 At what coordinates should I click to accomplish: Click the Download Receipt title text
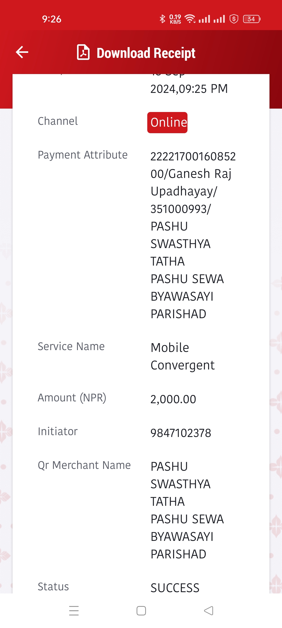(146, 53)
